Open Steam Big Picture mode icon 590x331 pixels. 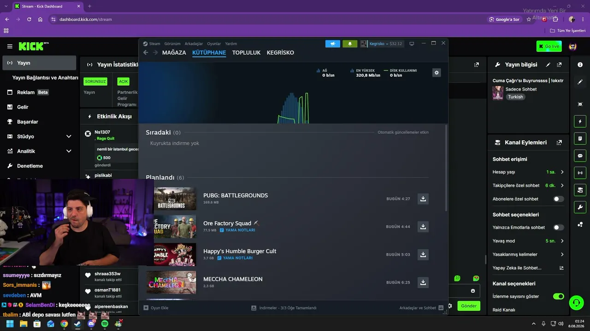(x=412, y=44)
